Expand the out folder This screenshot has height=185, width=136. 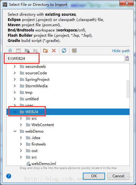tap(21, 151)
